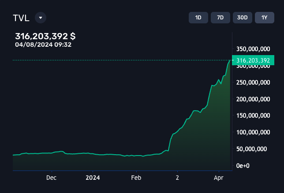Switch chart range to 1D
This screenshot has height=193, width=284.
pos(198,18)
